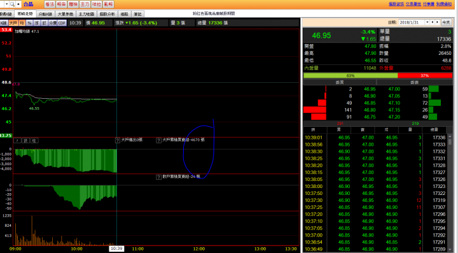
Task: Click the 昨量 26450 value
Action: (445, 54)
